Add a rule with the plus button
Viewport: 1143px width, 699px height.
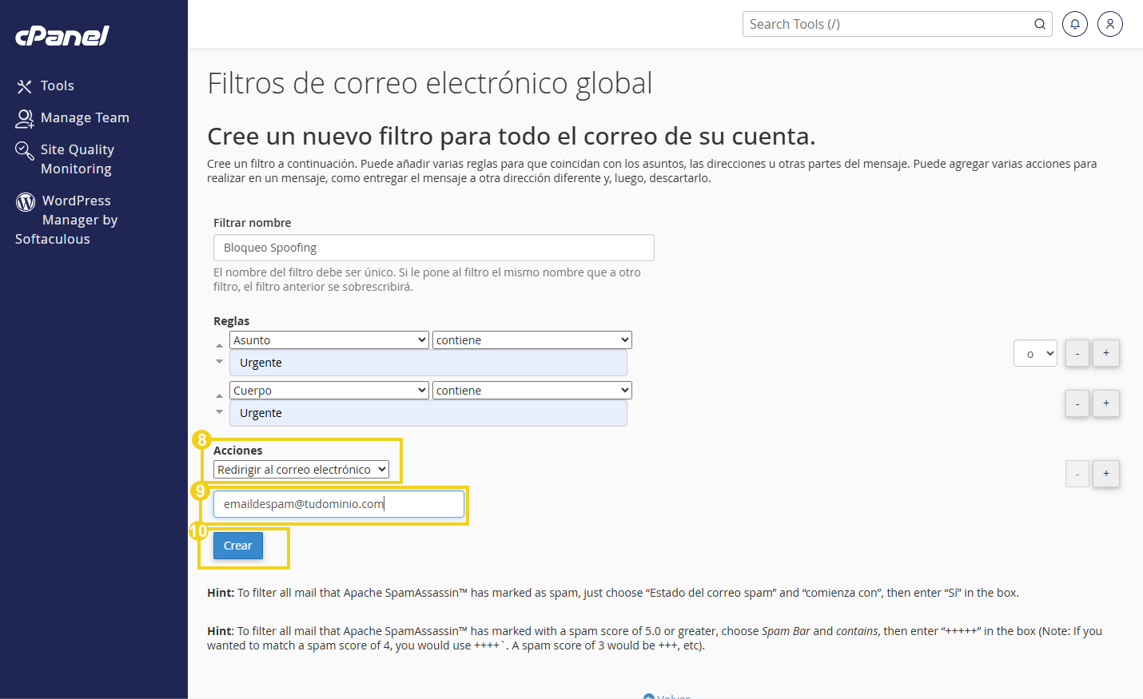[x=1105, y=352]
